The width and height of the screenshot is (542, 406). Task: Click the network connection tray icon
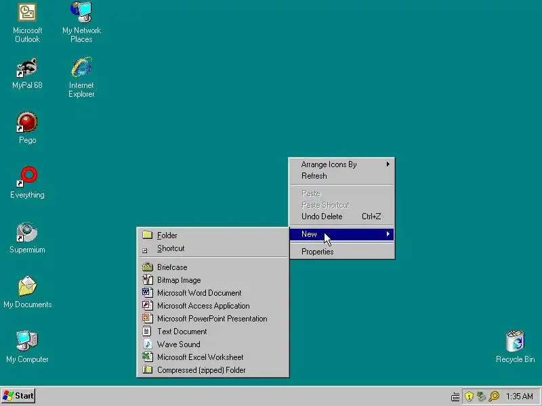click(x=482, y=396)
